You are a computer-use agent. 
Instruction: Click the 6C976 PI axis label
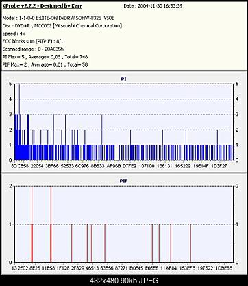tap(82, 166)
